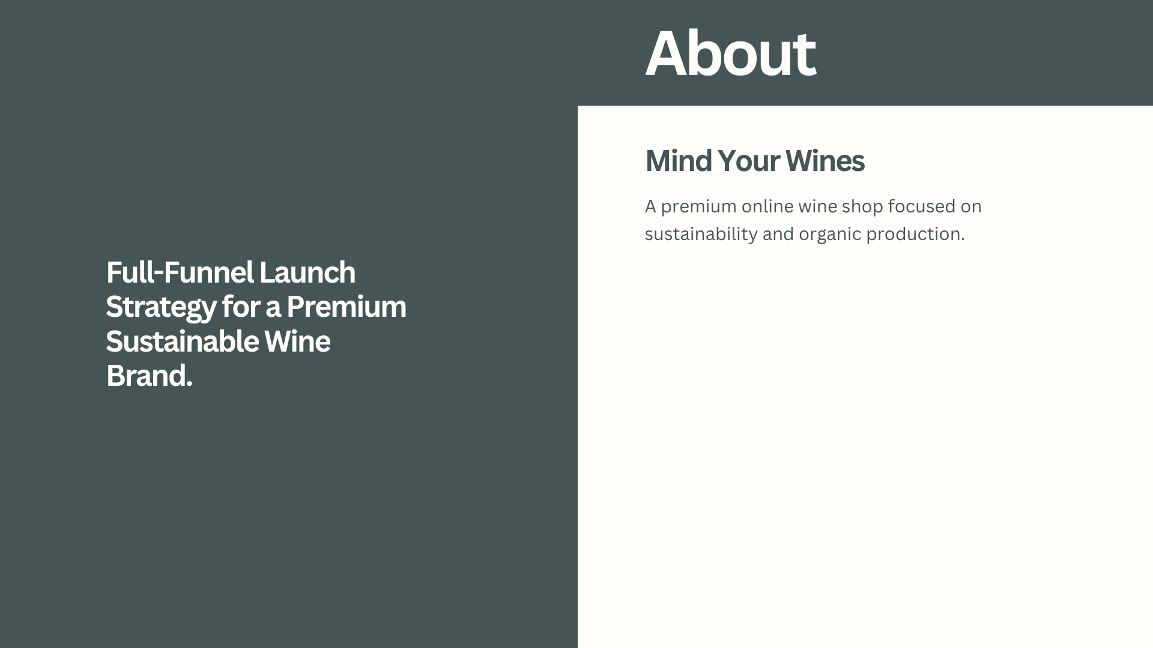Click the words "focused on" in description
The width and height of the screenshot is (1153, 648).
[x=934, y=206]
